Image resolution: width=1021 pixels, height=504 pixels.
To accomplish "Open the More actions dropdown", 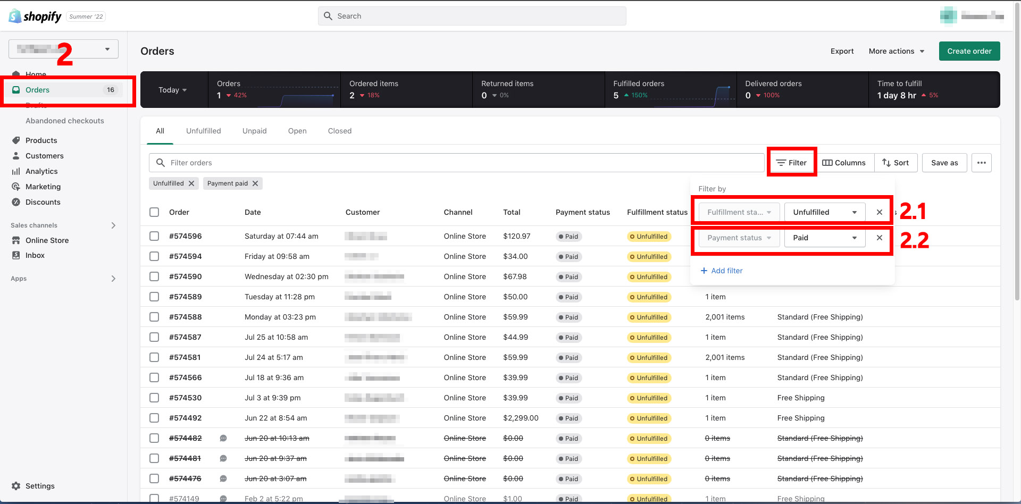I will [x=896, y=51].
